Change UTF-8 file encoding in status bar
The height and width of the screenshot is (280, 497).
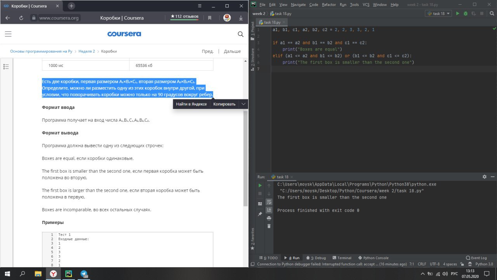coord(435,264)
